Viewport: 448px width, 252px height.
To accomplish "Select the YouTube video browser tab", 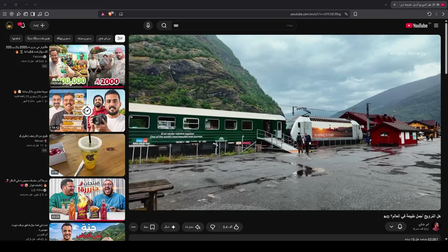I will point(419,5).
